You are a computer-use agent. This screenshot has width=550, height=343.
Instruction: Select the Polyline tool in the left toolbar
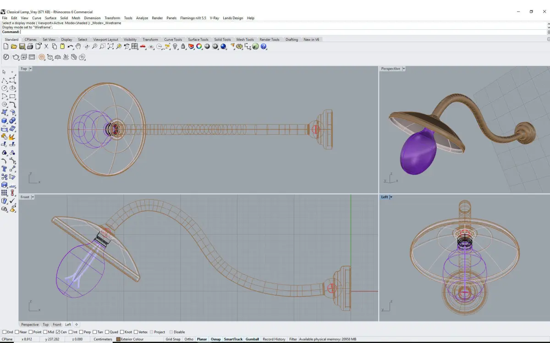(x=4, y=80)
